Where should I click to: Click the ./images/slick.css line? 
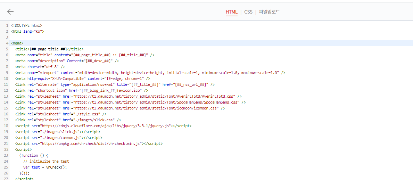(68, 120)
